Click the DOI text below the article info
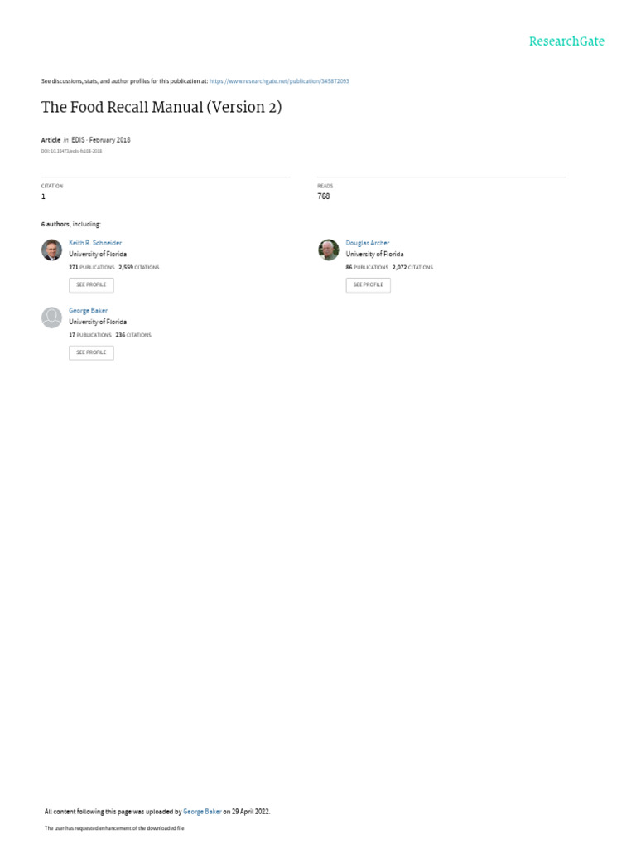 click(71, 151)
